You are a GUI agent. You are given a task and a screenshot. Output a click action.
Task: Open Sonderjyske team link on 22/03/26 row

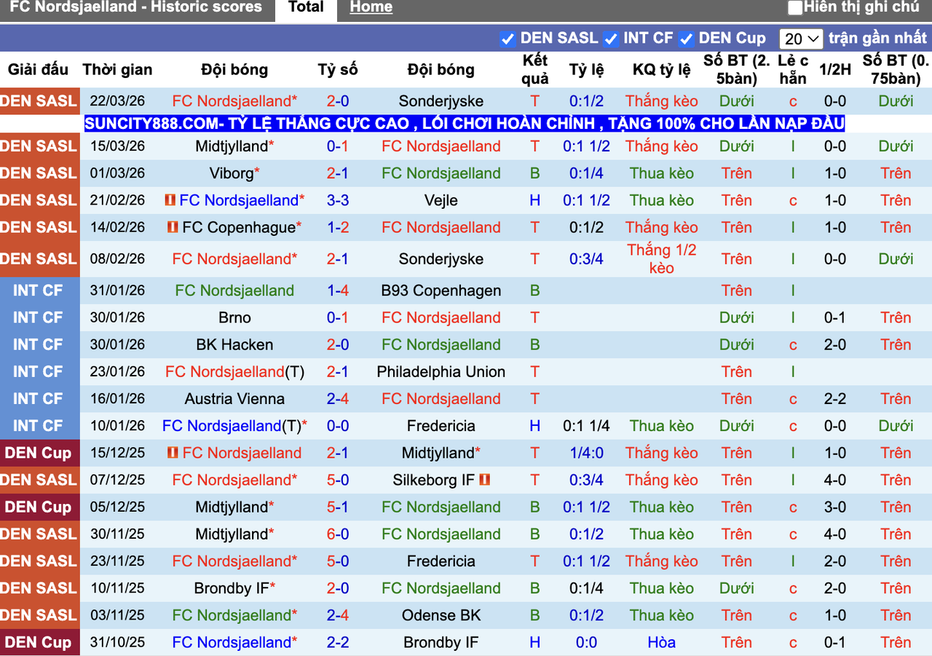click(441, 101)
